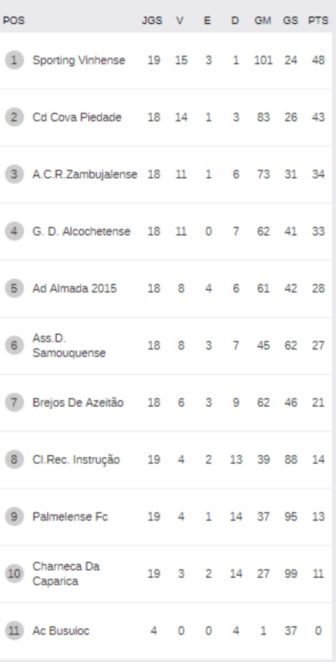Select Brejos De Azeitão team
The height and width of the screenshot is (662, 336).
coord(78,403)
